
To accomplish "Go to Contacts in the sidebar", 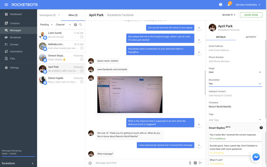I will point(18,23).
